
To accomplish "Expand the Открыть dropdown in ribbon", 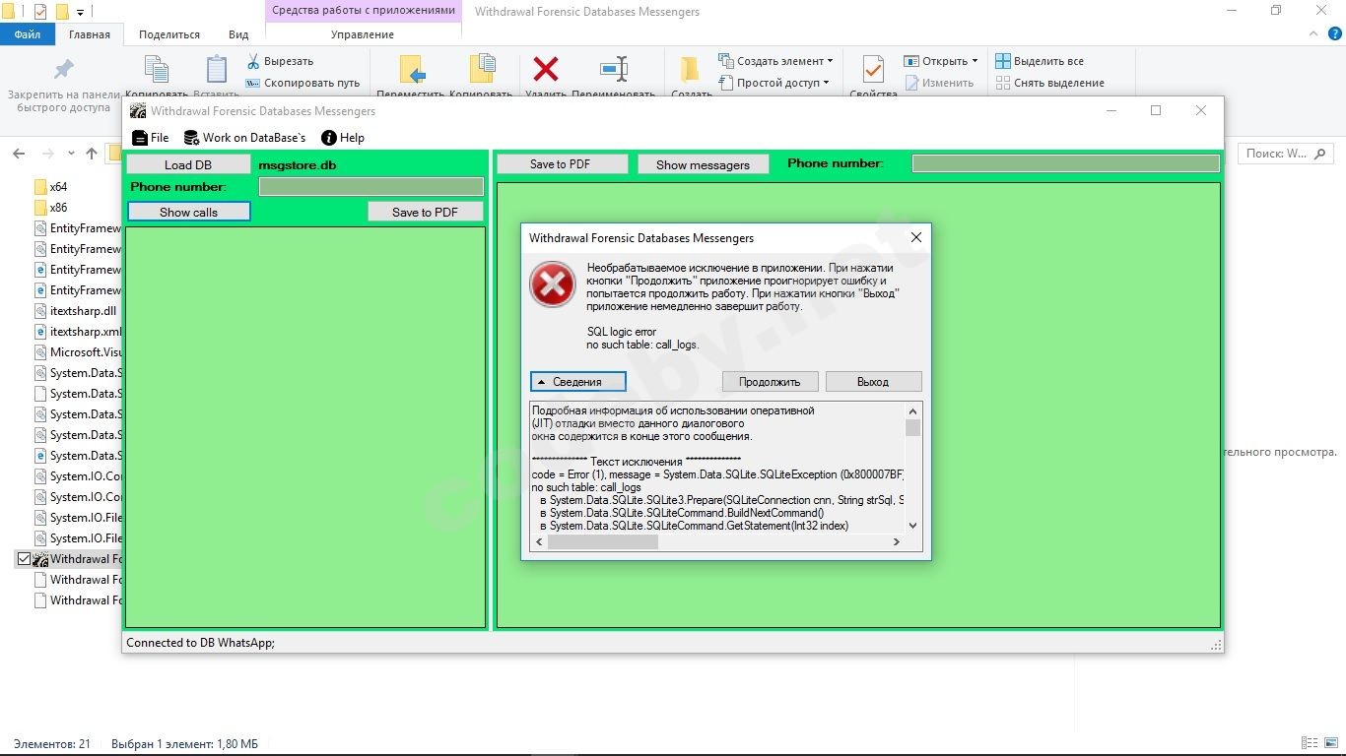I will [941, 61].
